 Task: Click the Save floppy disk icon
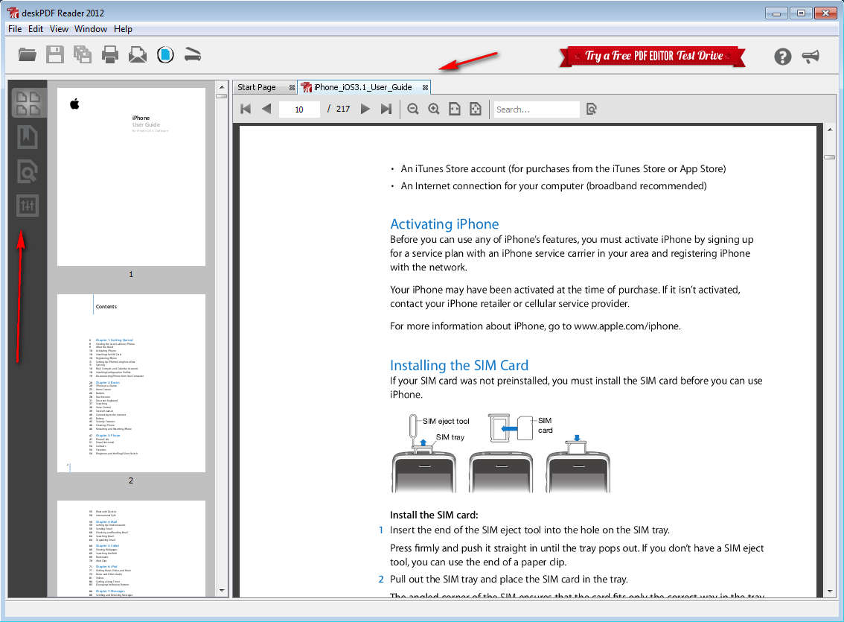click(x=55, y=55)
